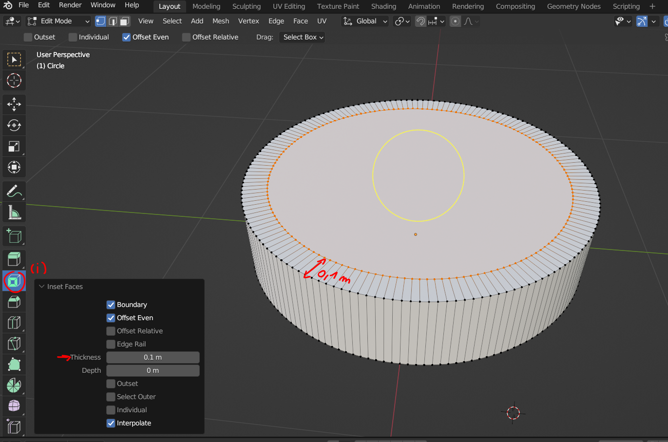Open Global transform orientation dropdown

[365, 21]
